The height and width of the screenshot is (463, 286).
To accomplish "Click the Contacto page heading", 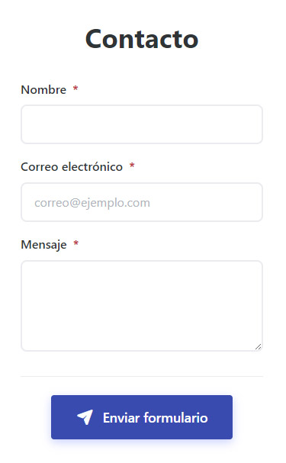I will click(x=142, y=39).
